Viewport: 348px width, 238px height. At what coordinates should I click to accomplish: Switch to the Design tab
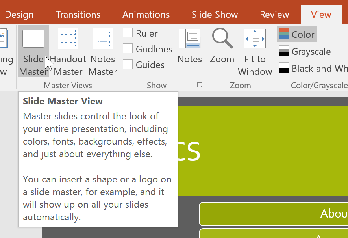coord(19,14)
